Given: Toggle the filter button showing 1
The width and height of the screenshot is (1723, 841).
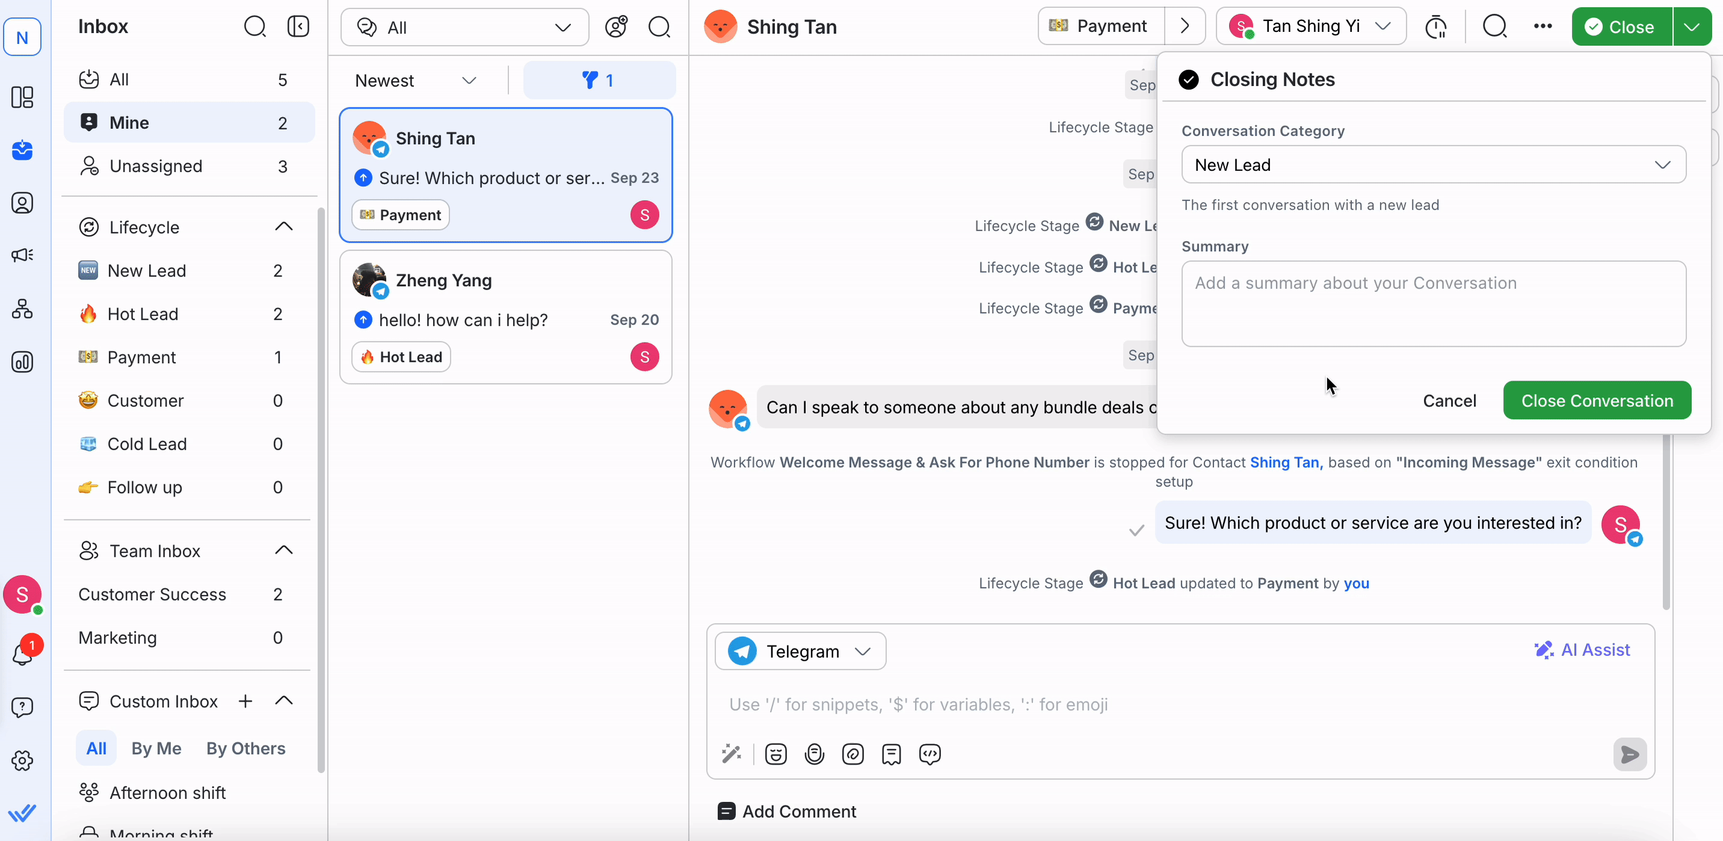Looking at the screenshot, I should 599,80.
